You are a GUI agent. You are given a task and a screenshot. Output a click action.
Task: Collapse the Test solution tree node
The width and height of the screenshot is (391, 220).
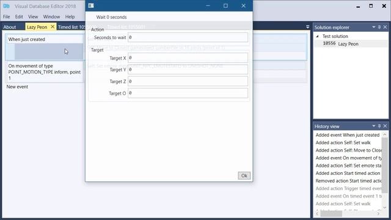pyautogui.click(x=317, y=37)
